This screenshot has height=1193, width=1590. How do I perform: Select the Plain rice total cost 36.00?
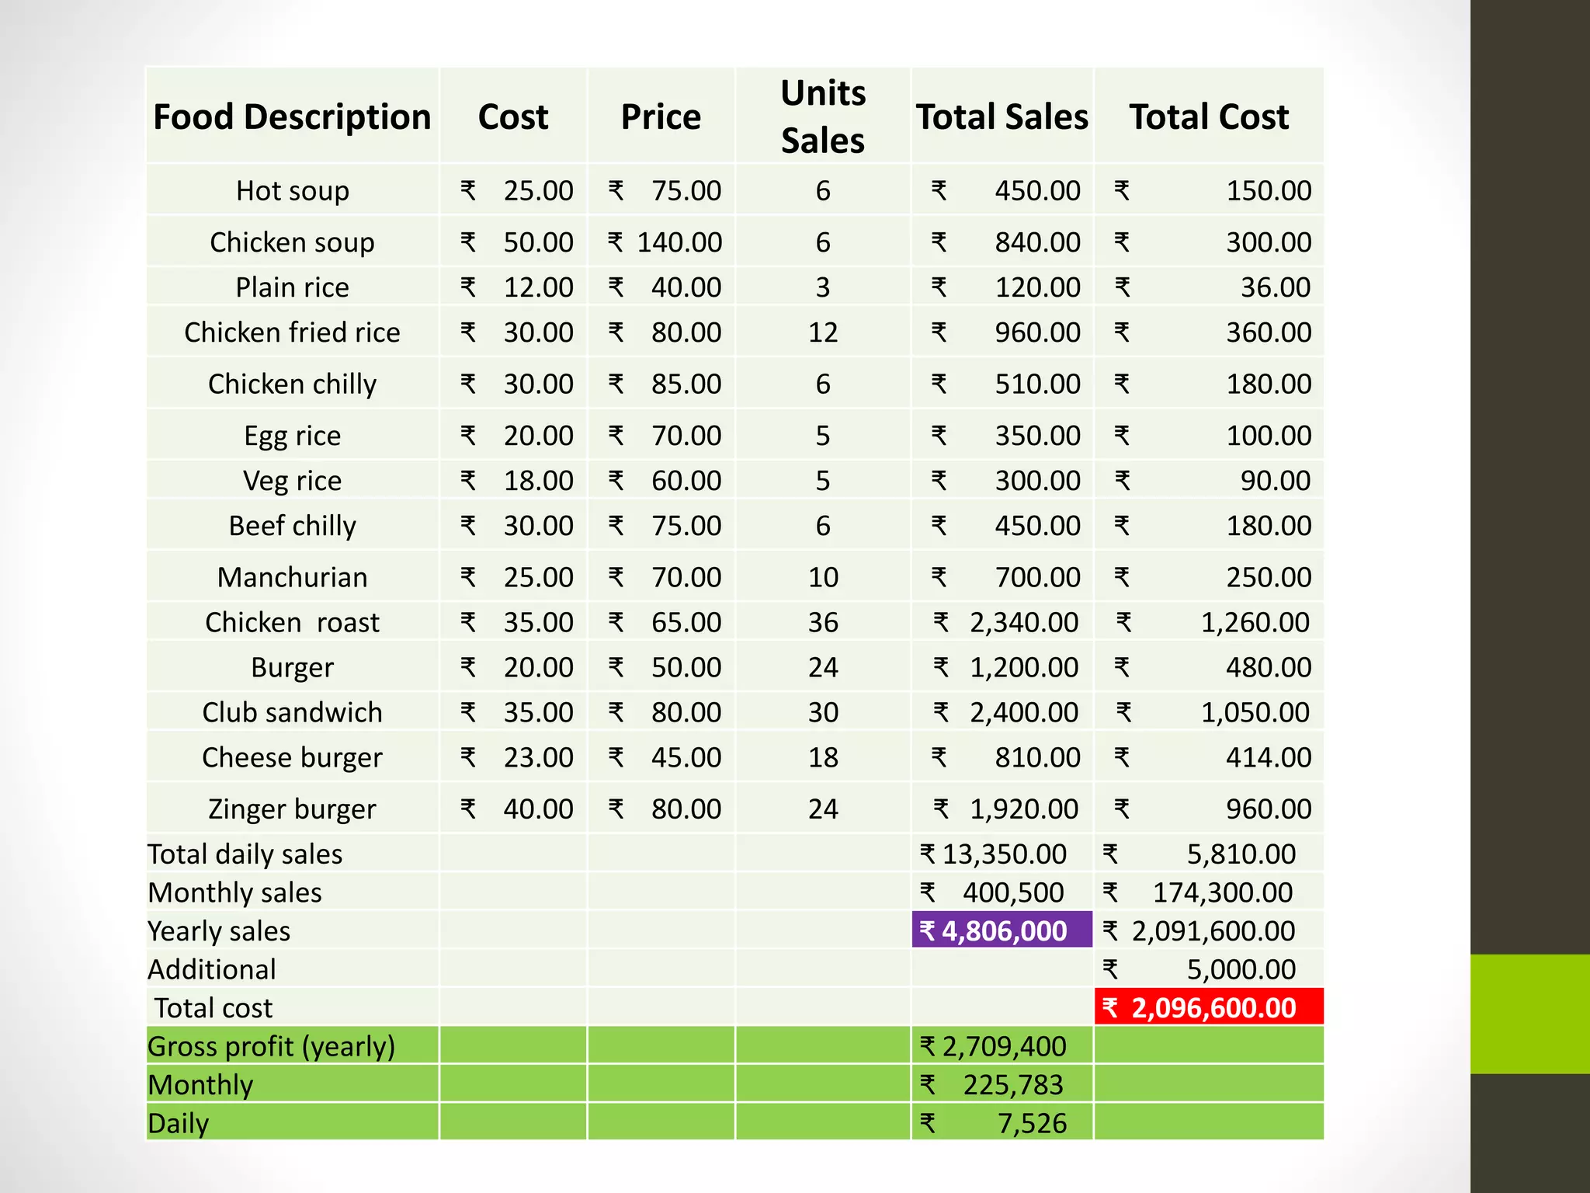(1276, 287)
